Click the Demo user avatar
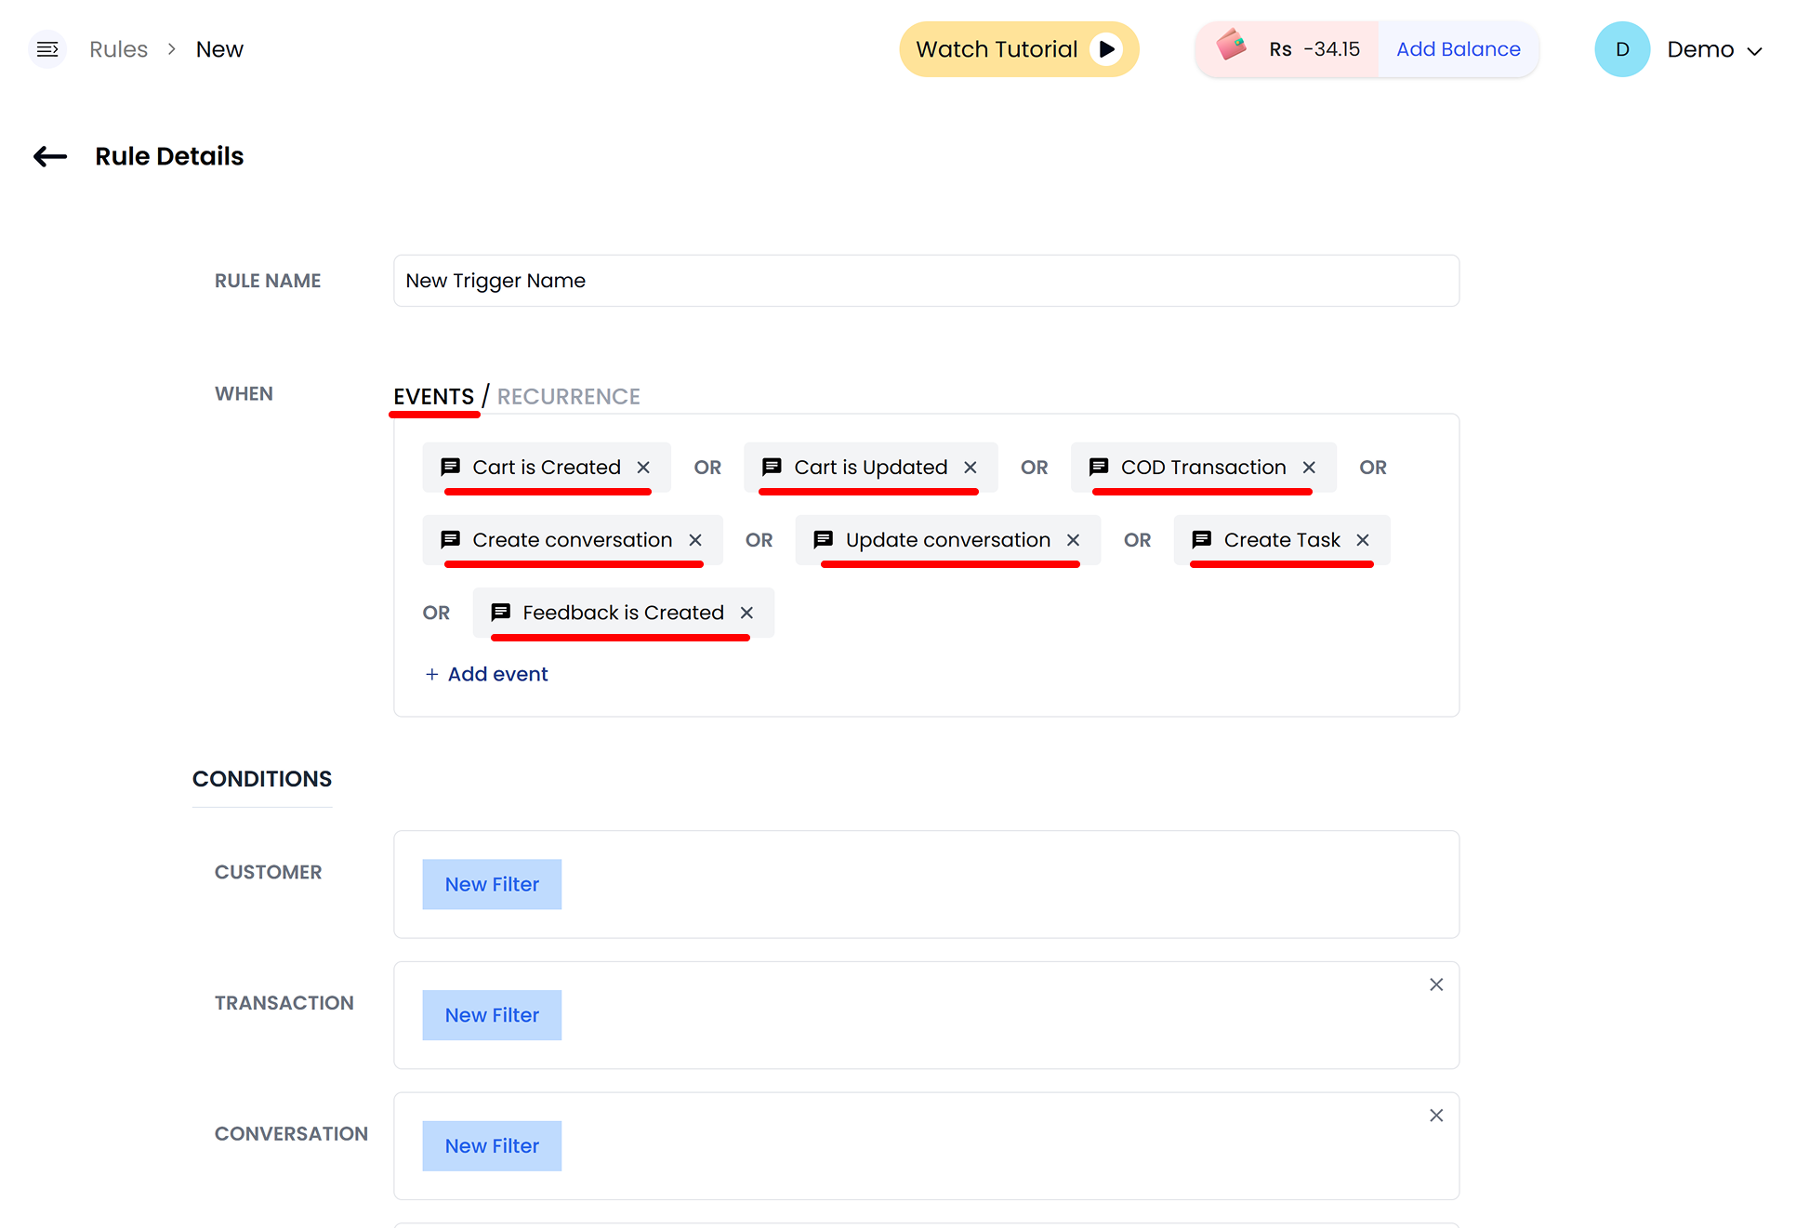This screenshot has height=1228, width=1796. [1622, 49]
